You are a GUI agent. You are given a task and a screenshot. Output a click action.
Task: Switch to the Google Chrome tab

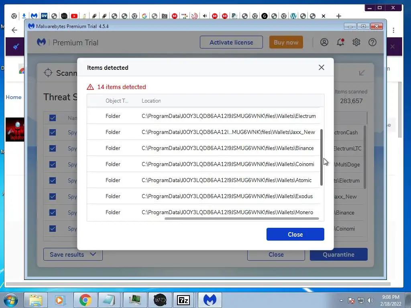tap(144, 16)
